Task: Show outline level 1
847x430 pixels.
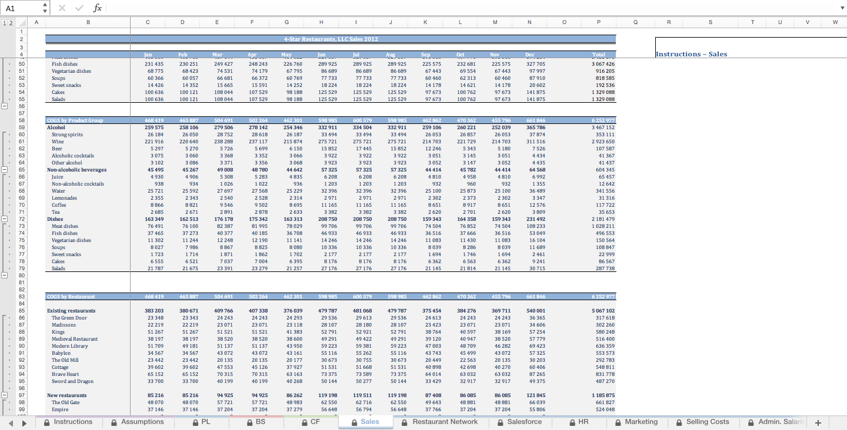Action: 4,22
